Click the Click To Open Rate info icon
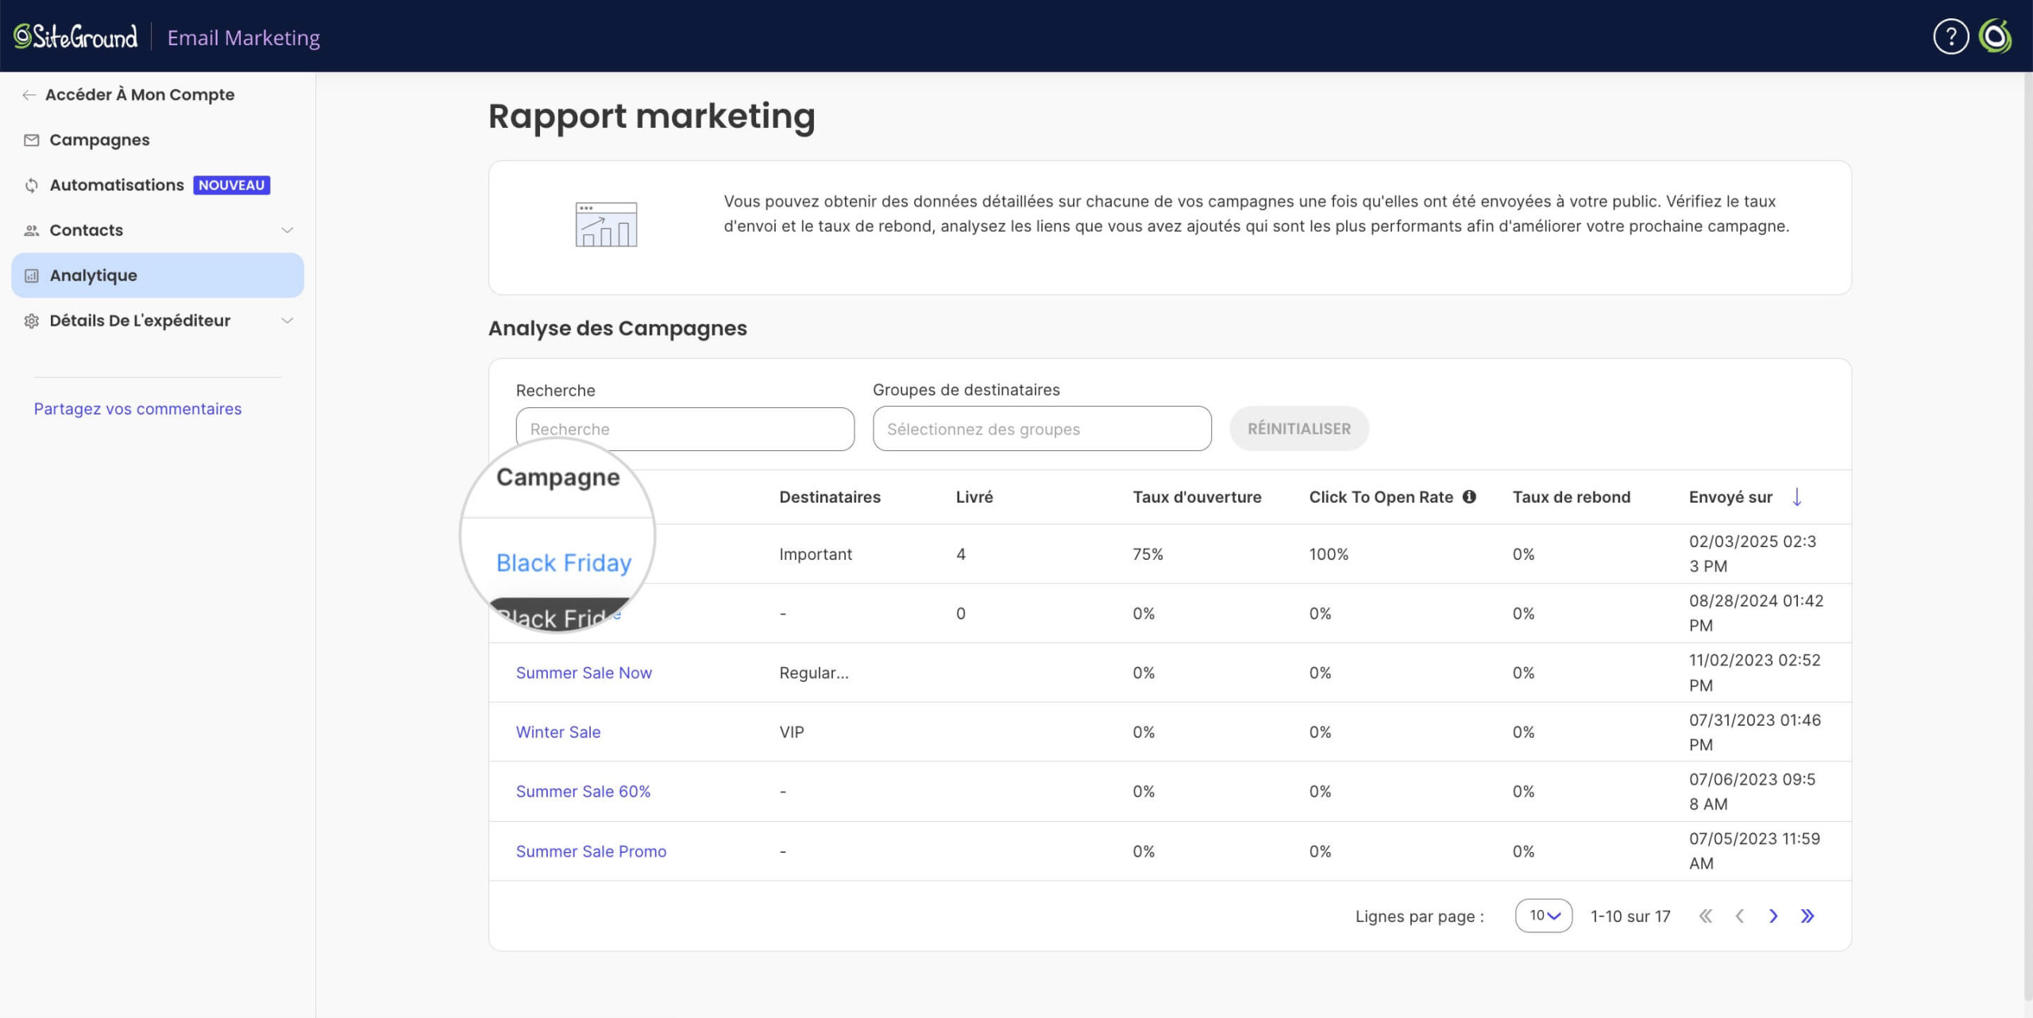 pos(1469,496)
